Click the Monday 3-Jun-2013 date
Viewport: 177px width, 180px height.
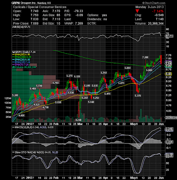click(x=150, y=7)
